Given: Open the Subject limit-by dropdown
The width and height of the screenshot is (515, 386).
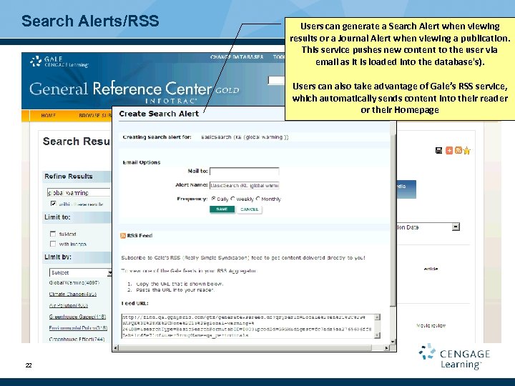Looking at the screenshot, I should [x=80, y=272].
